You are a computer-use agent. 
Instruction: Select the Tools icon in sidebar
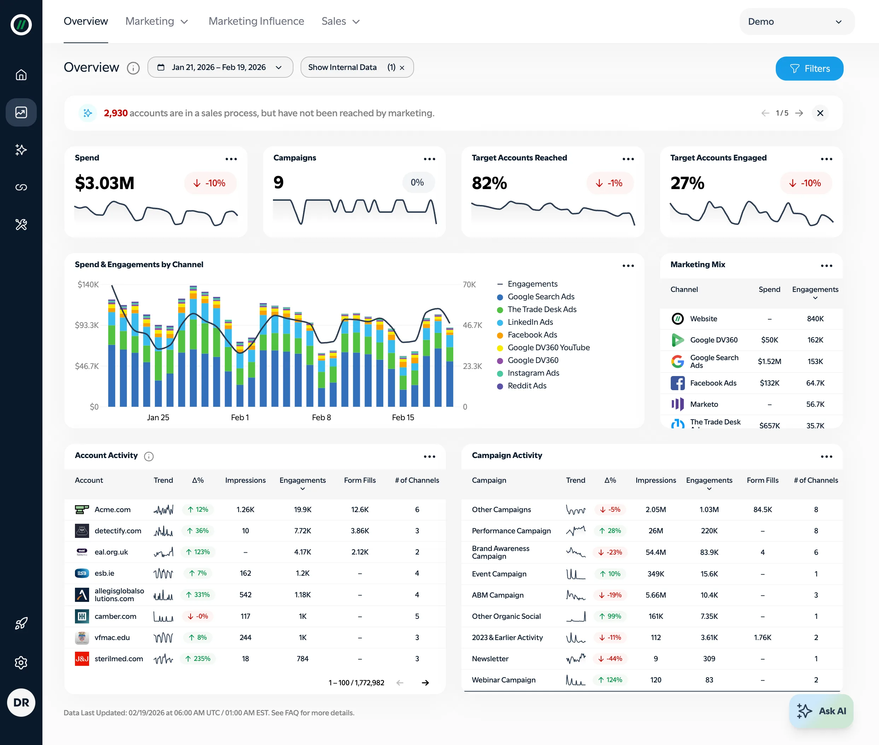click(21, 224)
